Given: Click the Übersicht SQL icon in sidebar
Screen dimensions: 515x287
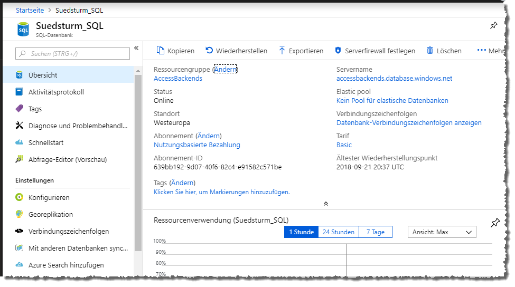Looking at the screenshot, I should pyautogui.click(x=20, y=75).
